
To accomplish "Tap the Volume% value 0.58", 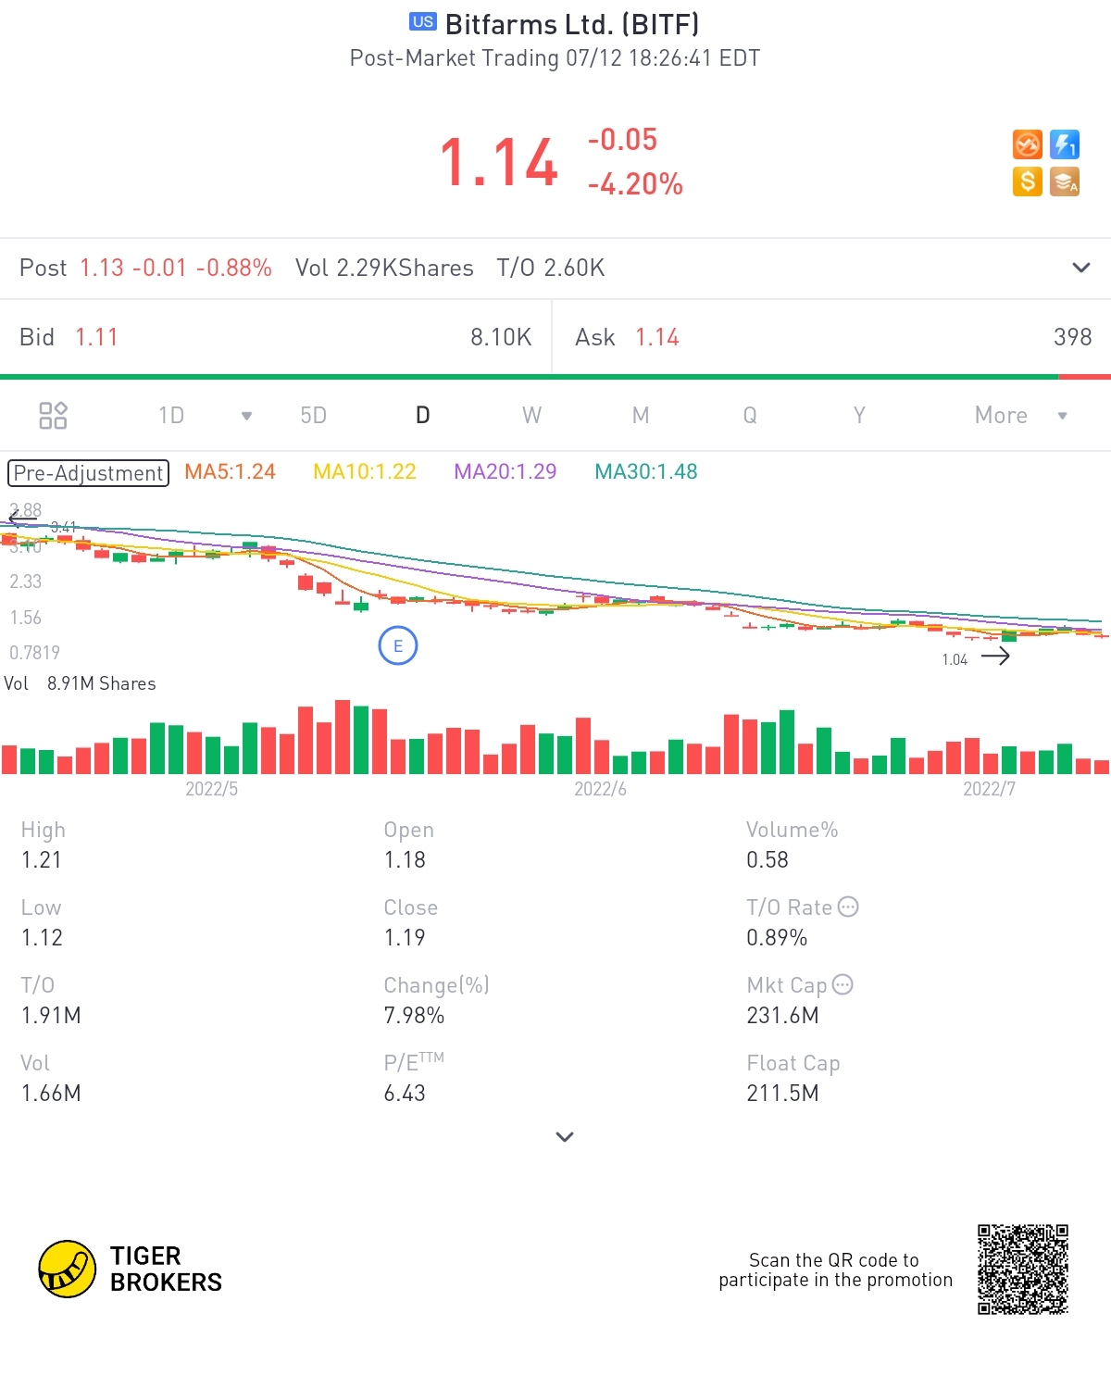I will (768, 859).
